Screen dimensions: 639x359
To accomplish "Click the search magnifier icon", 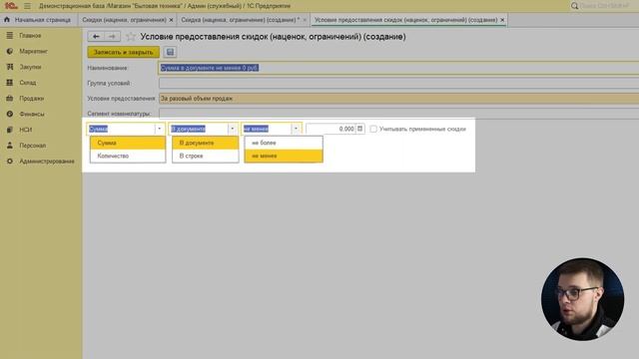I will [x=575, y=6].
